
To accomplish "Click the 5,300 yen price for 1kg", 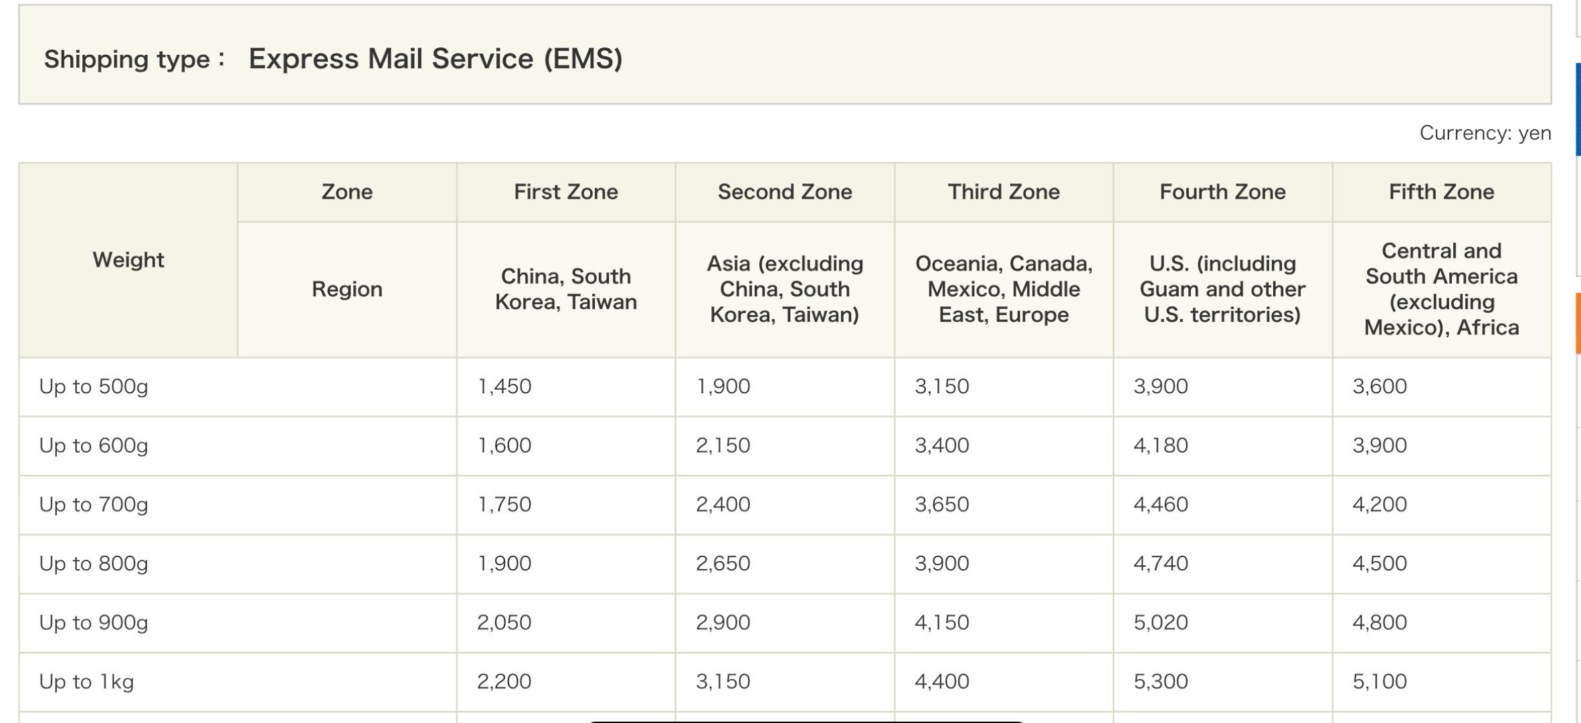I will [1160, 682].
